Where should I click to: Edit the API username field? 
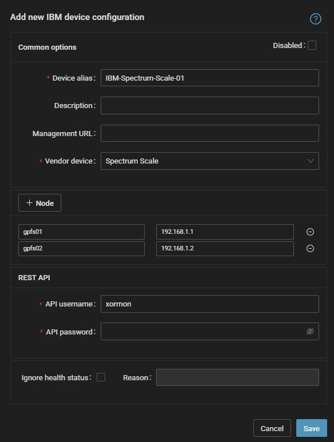pos(210,304)
